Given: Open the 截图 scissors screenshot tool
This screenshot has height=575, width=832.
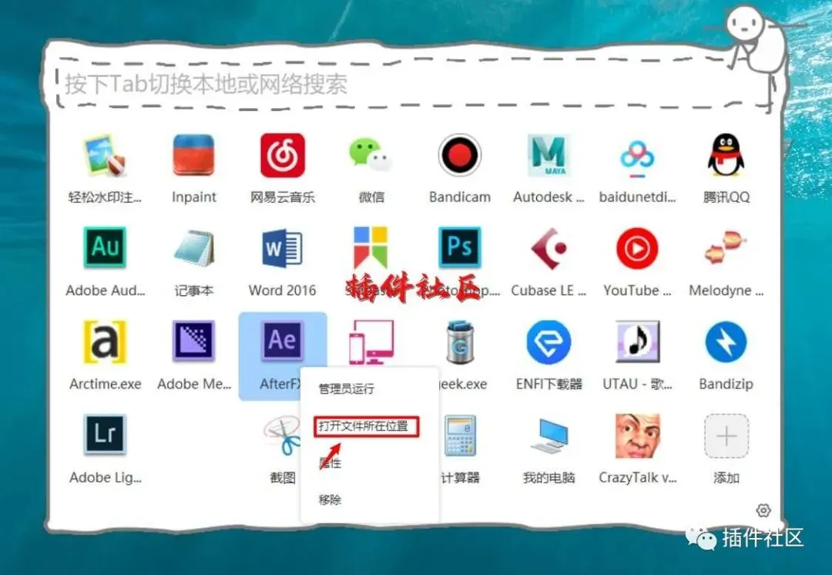Looking at the screenshot, I should point(282,435).
